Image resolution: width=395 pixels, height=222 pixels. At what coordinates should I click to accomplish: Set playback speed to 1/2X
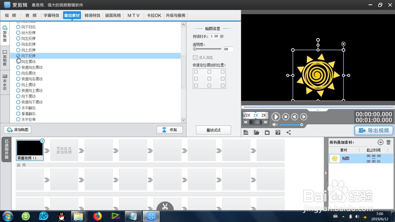(x=246, y=115)
